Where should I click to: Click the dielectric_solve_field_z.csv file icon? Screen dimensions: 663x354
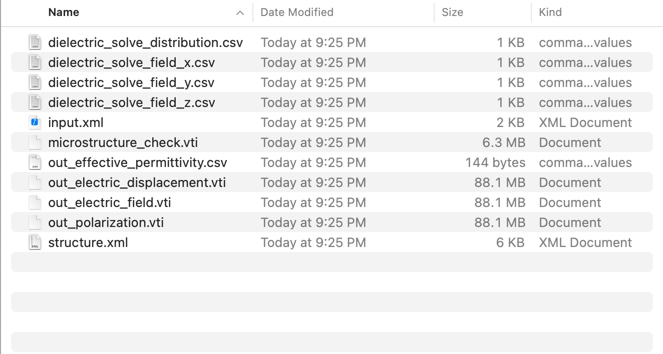click(x=35, y=102)
